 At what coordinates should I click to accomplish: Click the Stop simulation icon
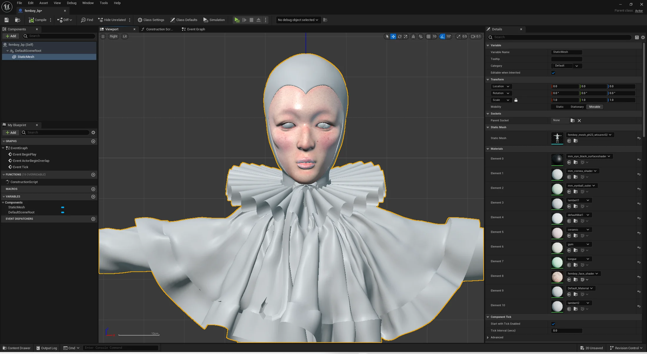(x=251, y=20)
